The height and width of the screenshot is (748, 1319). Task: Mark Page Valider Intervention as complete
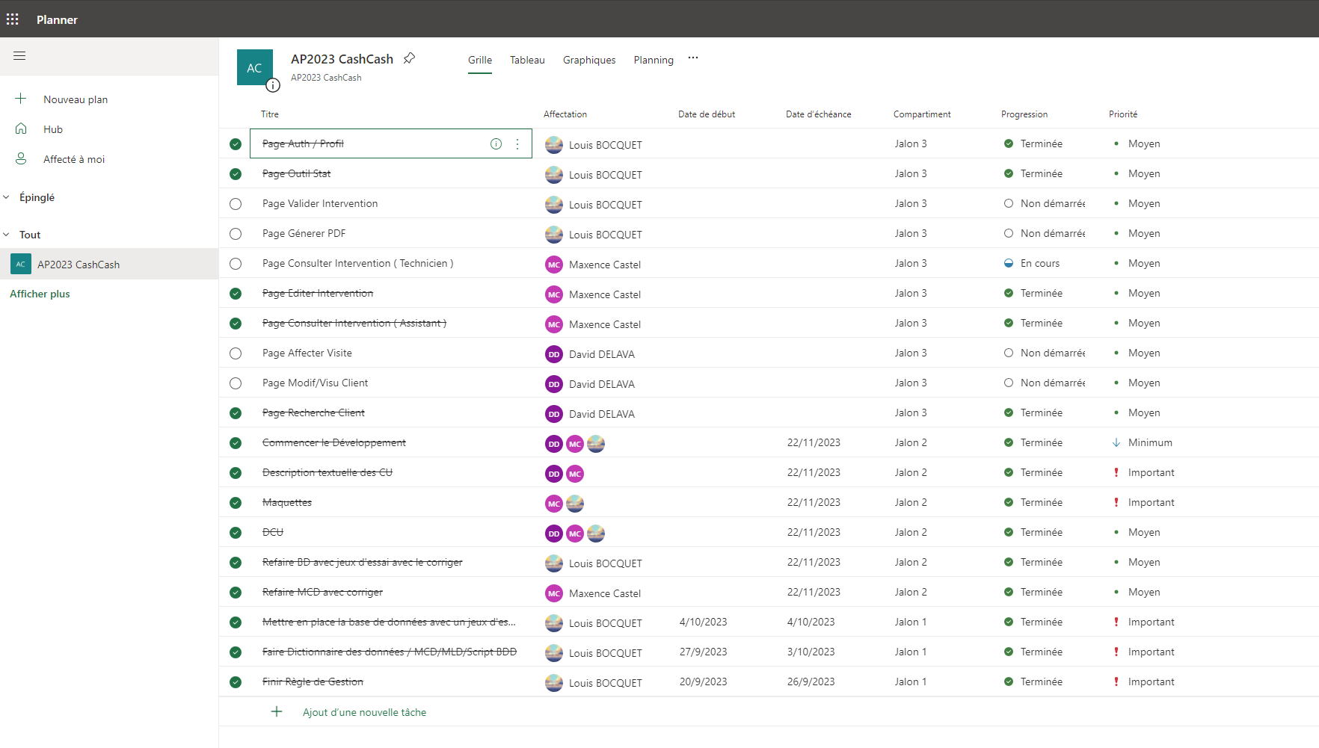(236, 204)
